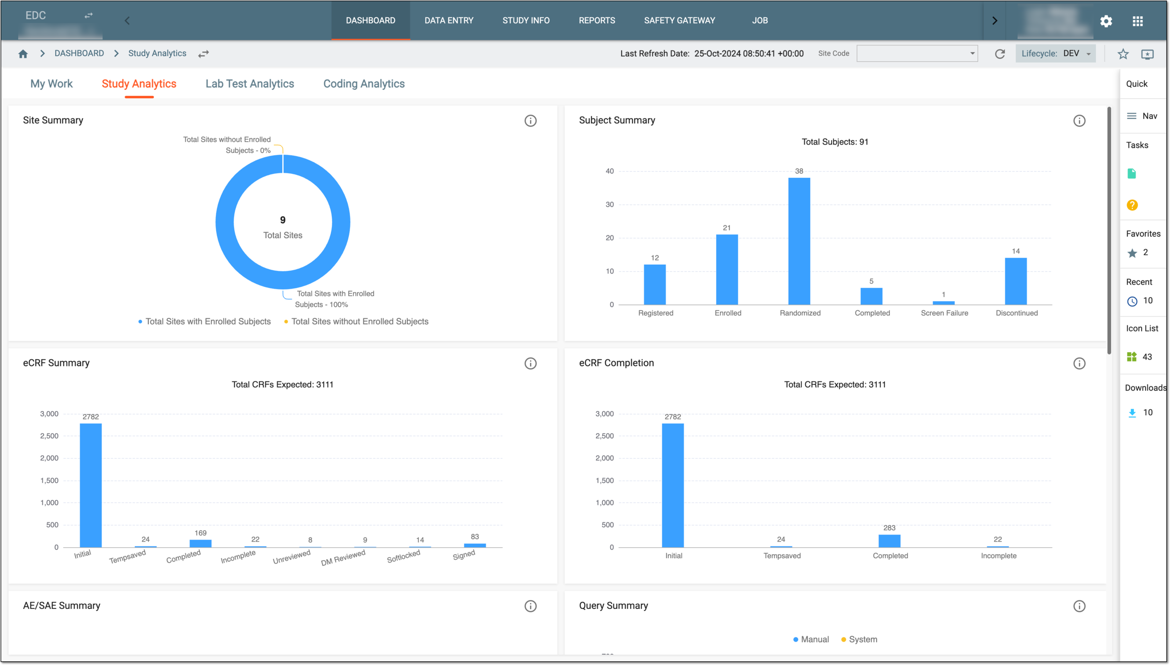Viewport: 1170px width, 665px height.
Task: Click the Icon List green grid icon
Action: (1132, 357)
